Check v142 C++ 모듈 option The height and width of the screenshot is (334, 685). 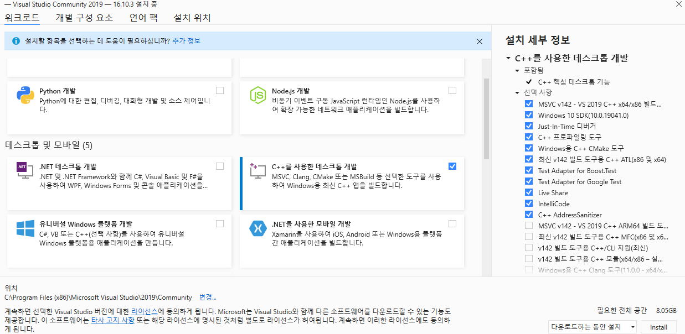tap(529, 259)
